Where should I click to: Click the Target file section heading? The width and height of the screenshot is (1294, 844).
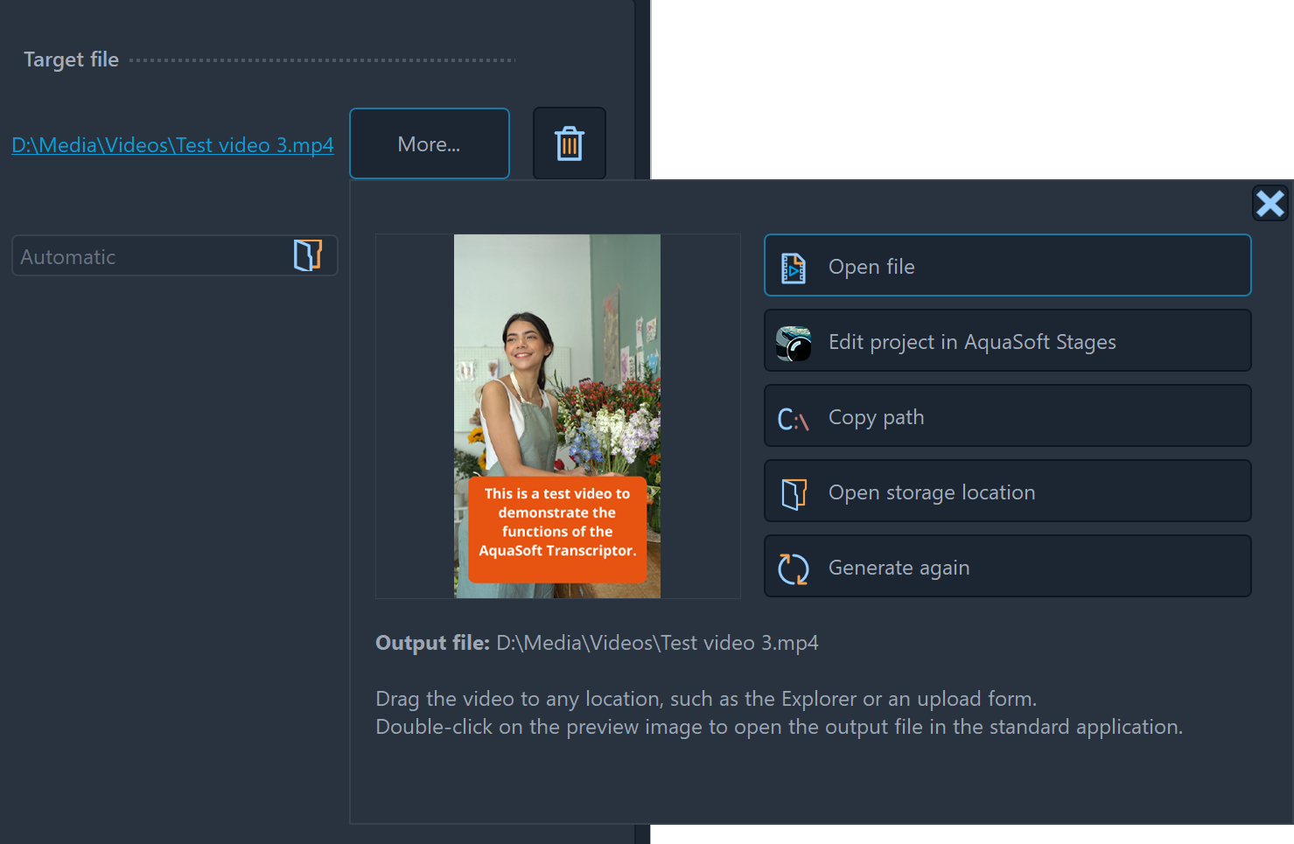71,59
